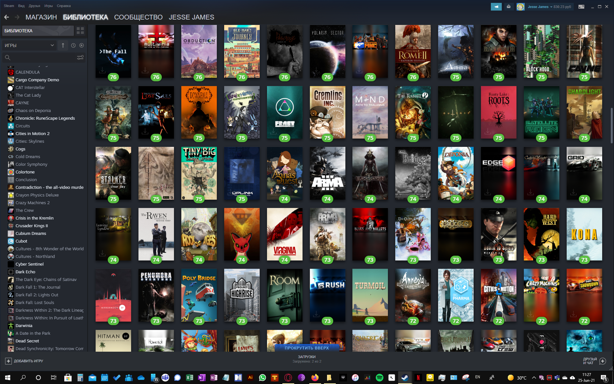Click ДОБАВИТЬ ИГРУ label
614x384 pixels.
coord(28,361)
